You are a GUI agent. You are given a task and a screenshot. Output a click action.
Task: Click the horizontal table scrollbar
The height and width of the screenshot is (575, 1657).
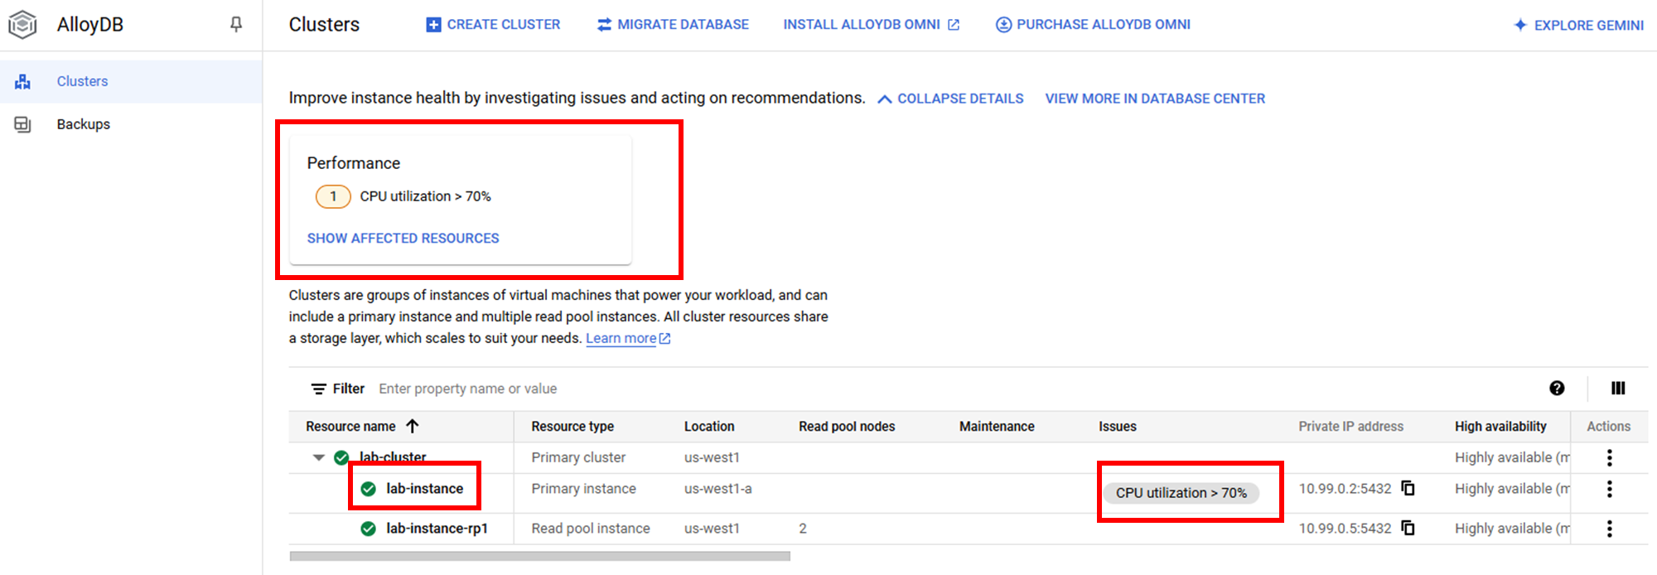539,557
